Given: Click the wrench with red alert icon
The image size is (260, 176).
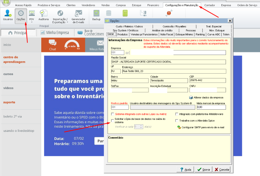Looking at the screenshot, I should tap(169, 13).
